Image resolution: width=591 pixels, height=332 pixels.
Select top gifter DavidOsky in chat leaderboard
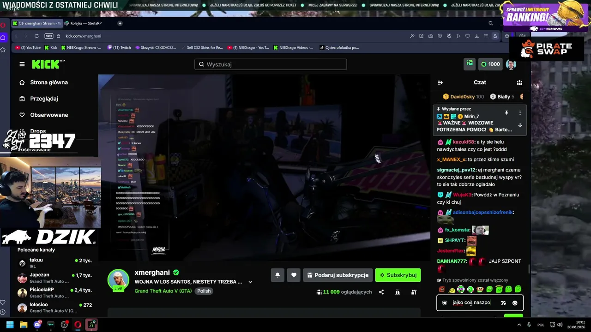coord(463,97)
